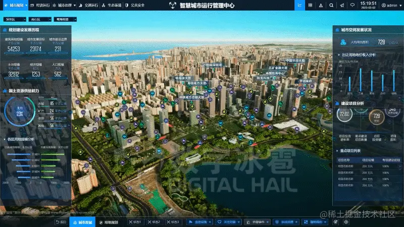404x227 pixels.
Task: Click the target locate icon in bottom bar
Action: pyautogui.click(x=346, y=222)
